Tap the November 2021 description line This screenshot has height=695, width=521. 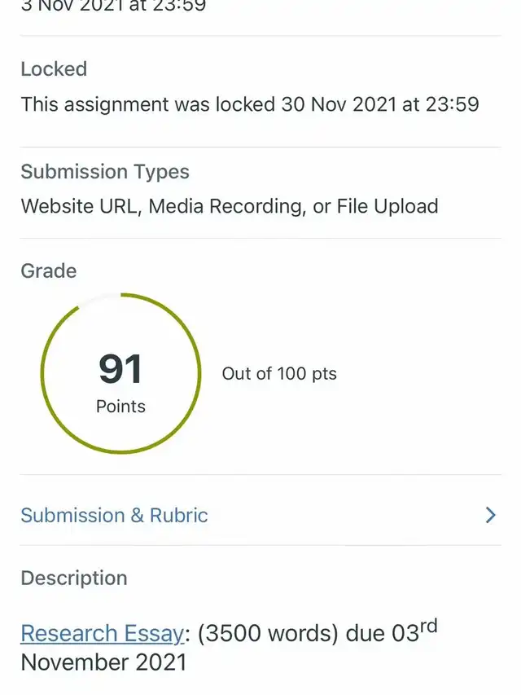pos(103,662)
